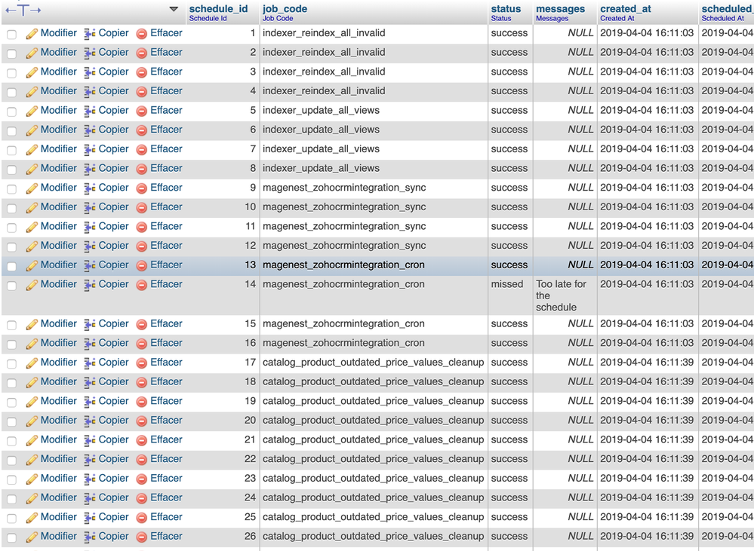The height and width of the screenshot is (551, 754).
Task: Click the delete icon for schedule 13
Action: click(142, 265)
